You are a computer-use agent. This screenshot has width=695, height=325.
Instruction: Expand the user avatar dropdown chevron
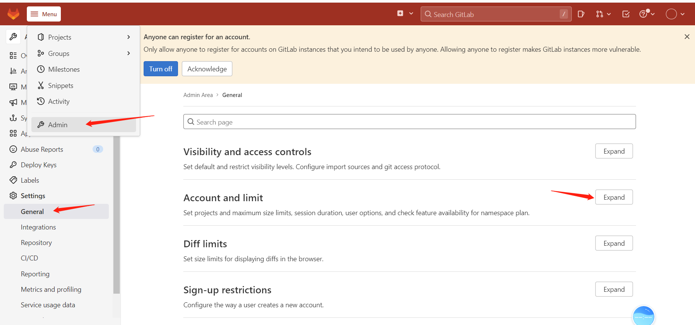tap(683, 14)
